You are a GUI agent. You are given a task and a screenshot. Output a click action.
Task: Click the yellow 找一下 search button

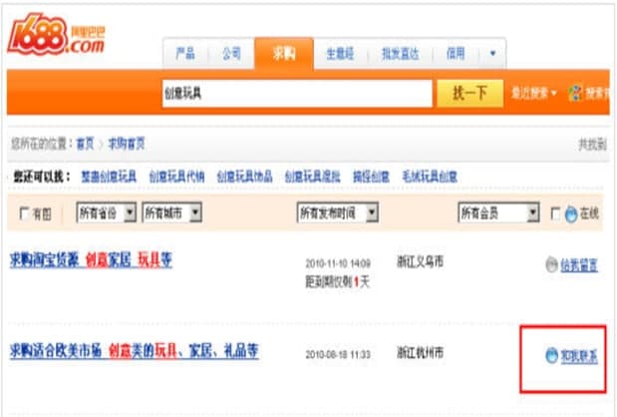[x=469, y=94]
